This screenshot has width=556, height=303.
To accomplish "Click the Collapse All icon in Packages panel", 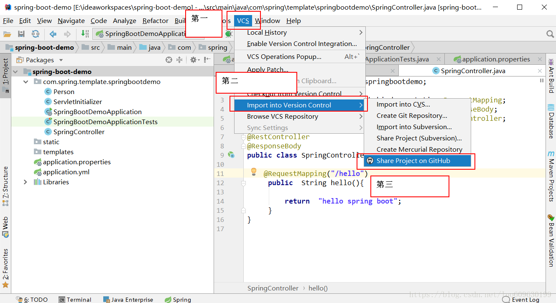I will pos(179,60).
